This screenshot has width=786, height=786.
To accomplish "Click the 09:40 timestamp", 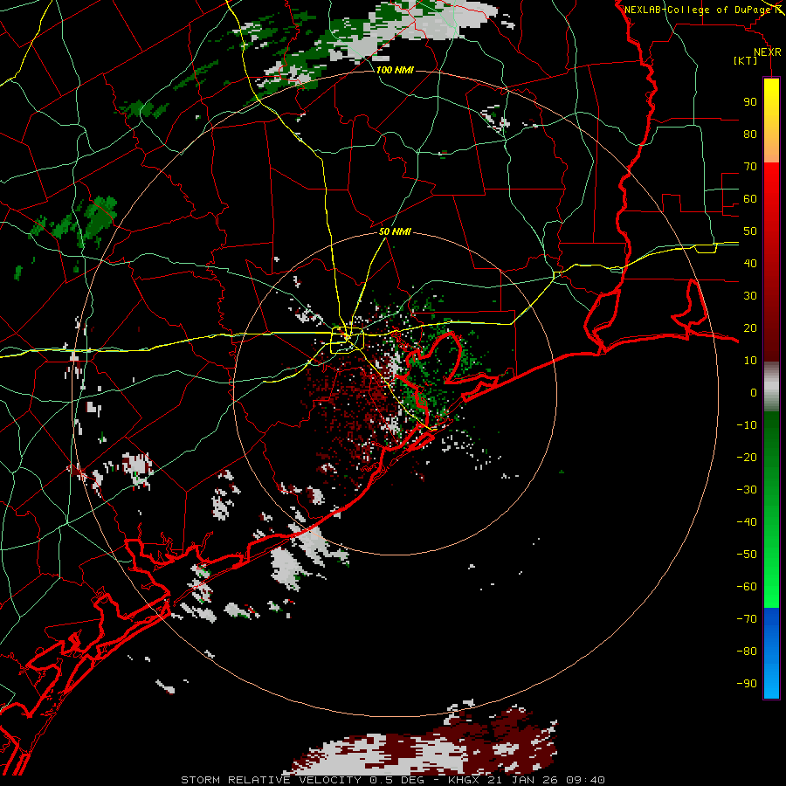I will (x=585, y=780).
